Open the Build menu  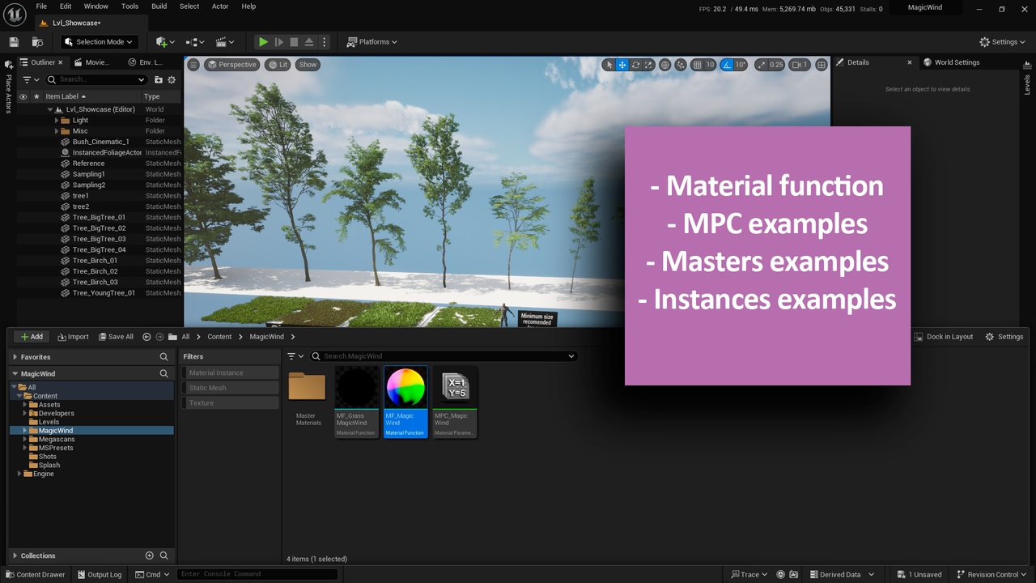159,6
